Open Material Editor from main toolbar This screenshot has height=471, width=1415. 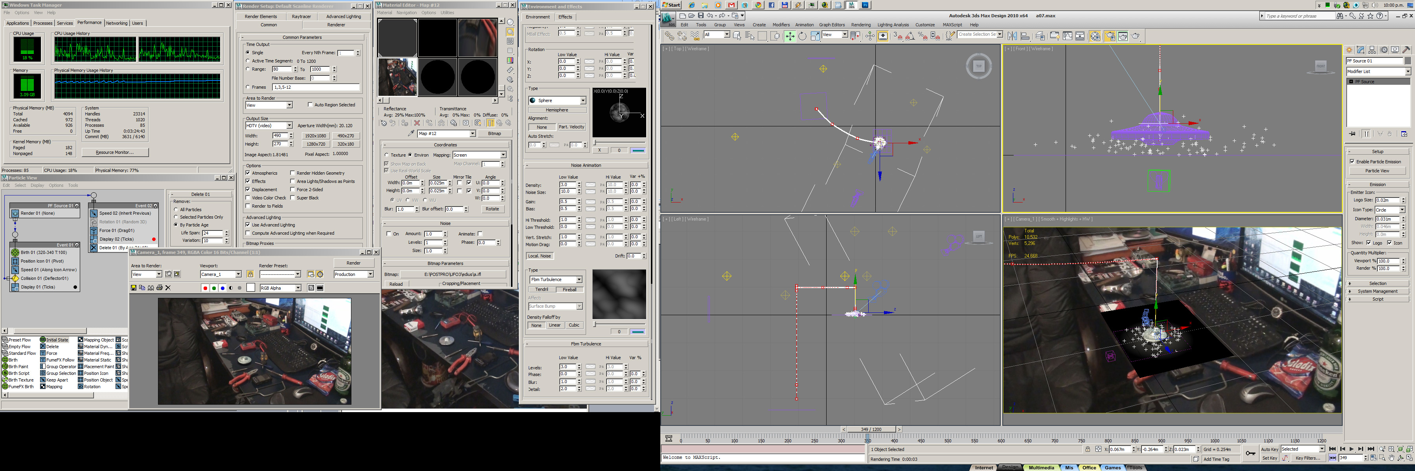click(x=1095, y=36)
